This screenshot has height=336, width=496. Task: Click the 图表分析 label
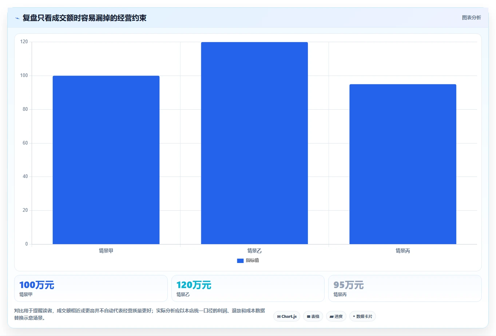[x=471, y=17]
